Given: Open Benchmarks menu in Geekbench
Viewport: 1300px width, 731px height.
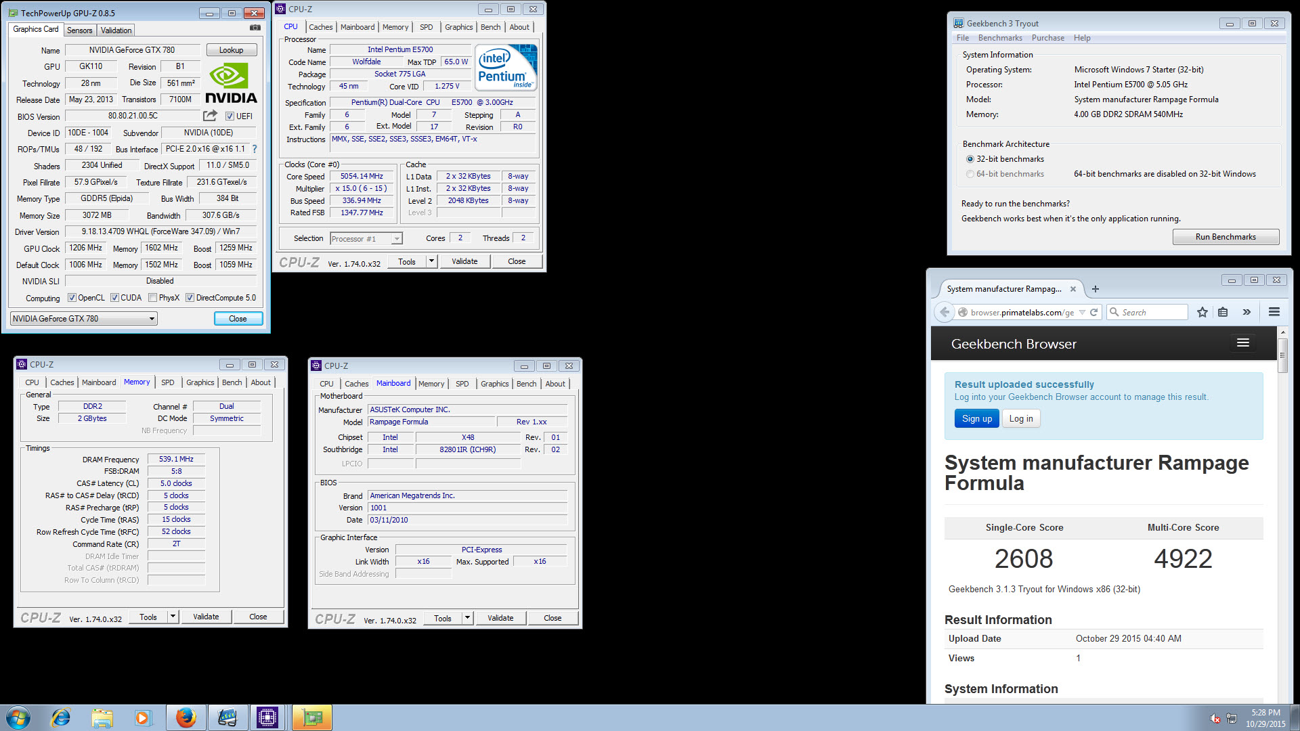Looking at the screenshot, I should (x=1000, y=38).
